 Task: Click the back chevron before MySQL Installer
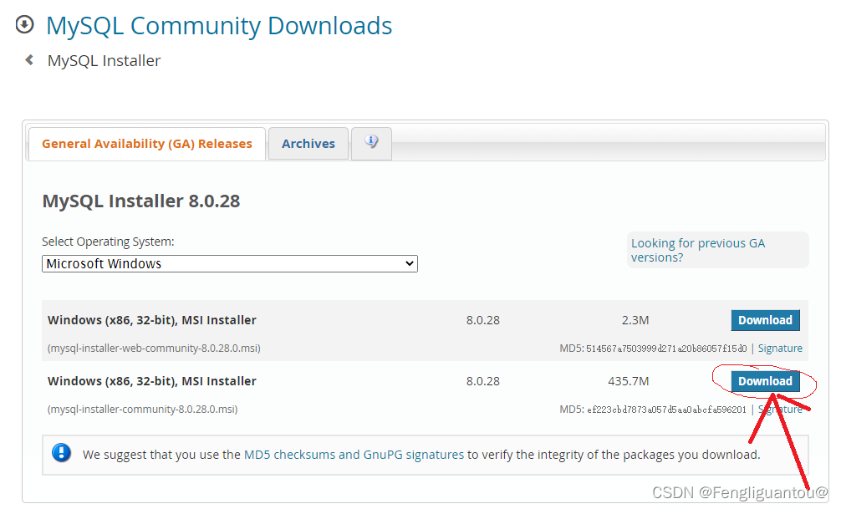click(x=29, y=60)
